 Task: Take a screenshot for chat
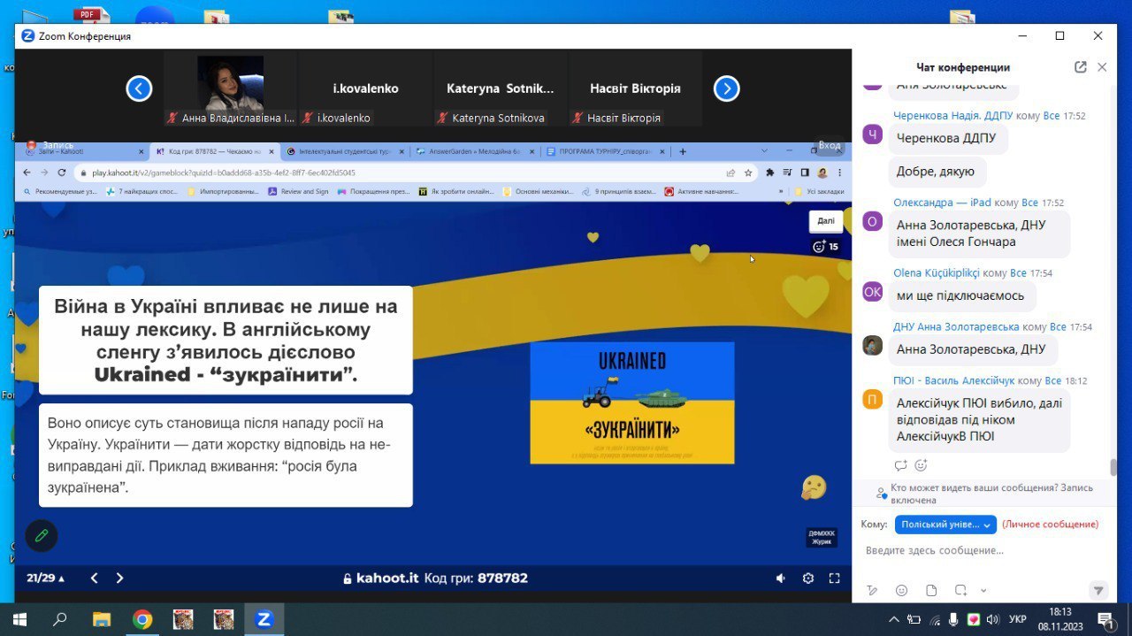point(960,590)
